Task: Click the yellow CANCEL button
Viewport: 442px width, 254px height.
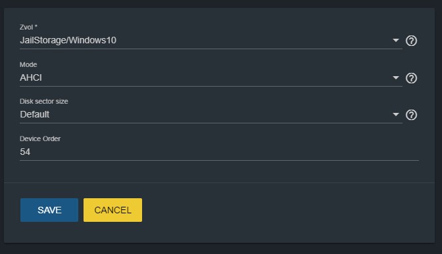Action: point(112,210)
